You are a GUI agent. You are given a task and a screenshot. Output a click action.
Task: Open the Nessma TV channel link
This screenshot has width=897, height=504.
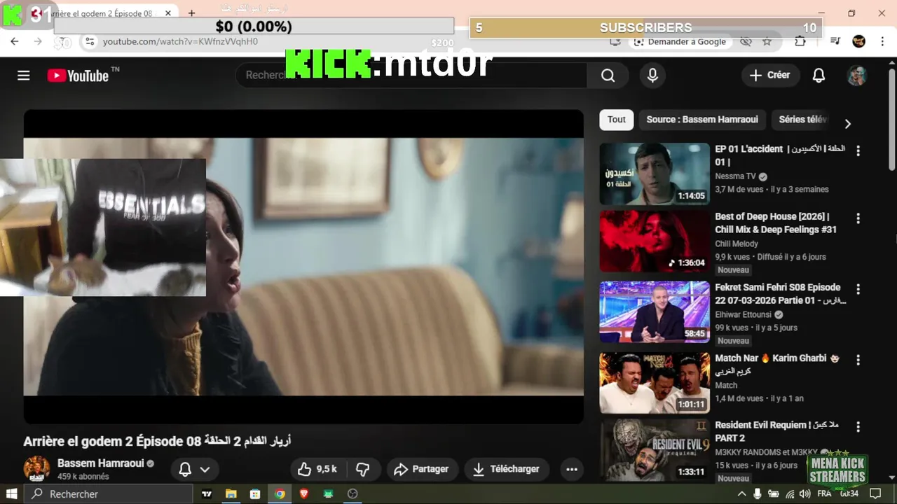point(735,176)
